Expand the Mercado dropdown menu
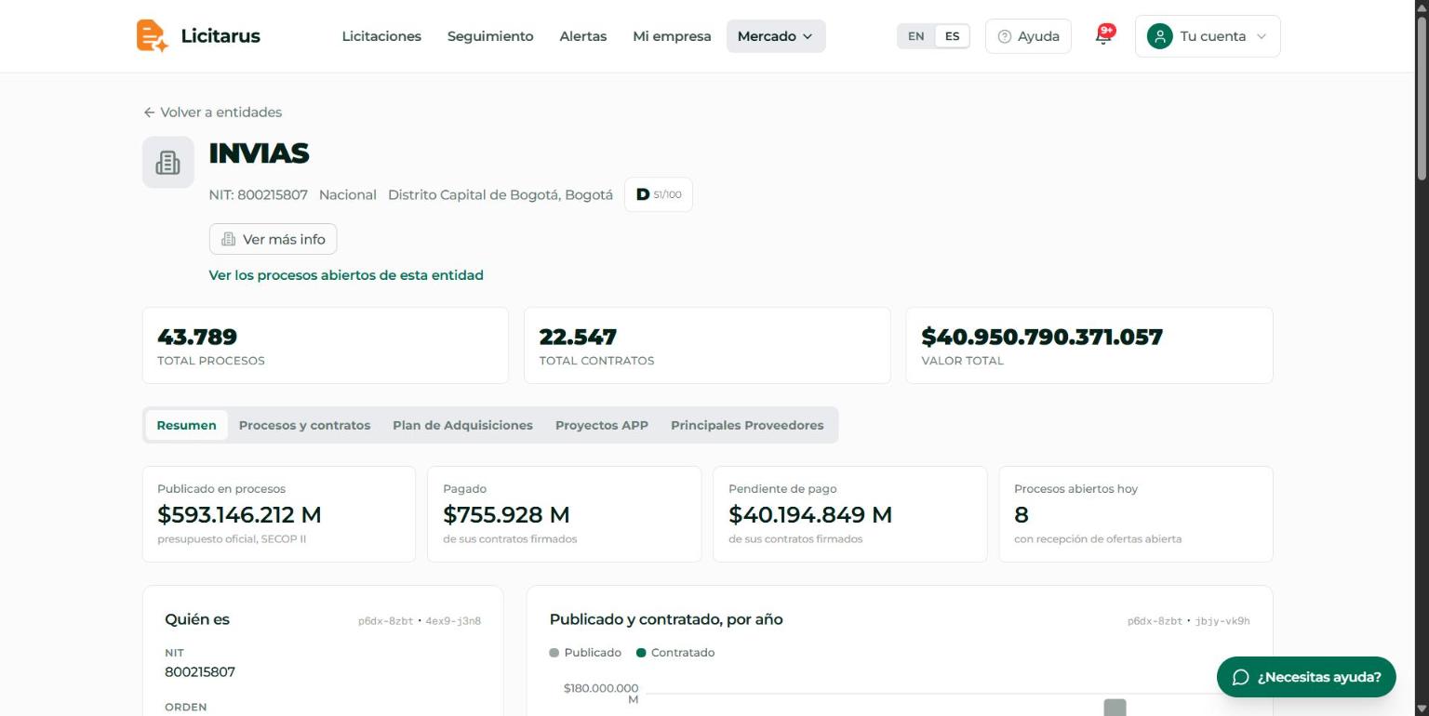 click(x=776, y=36)
